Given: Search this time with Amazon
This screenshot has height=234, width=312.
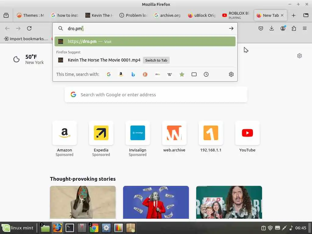Looking at the screenshot, I should pyautogui.click(x=121, y=74).
